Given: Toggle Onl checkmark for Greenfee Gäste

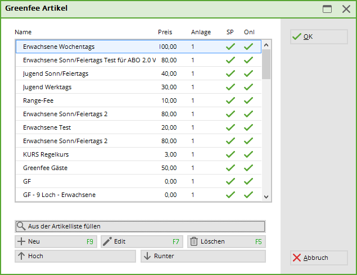Looking at the screenshot, I should [248, 168].
